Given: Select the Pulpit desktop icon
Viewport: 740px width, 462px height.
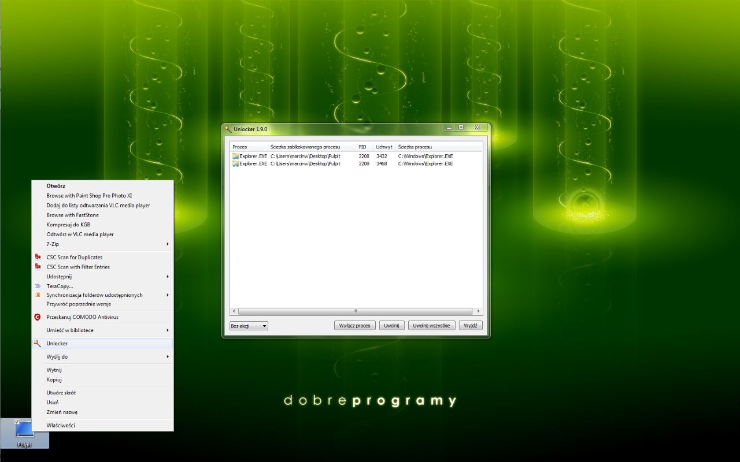Looking at the screenshot, I should pyautogui.click(x=25, y=433).
